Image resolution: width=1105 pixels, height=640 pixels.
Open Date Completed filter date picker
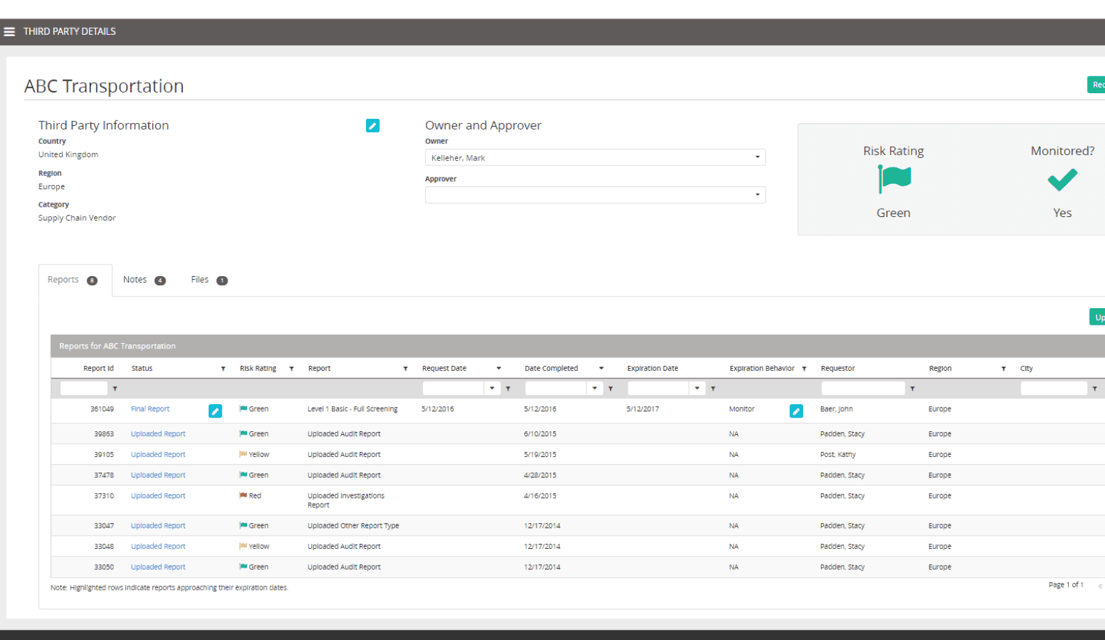click(x=594, y=388)
